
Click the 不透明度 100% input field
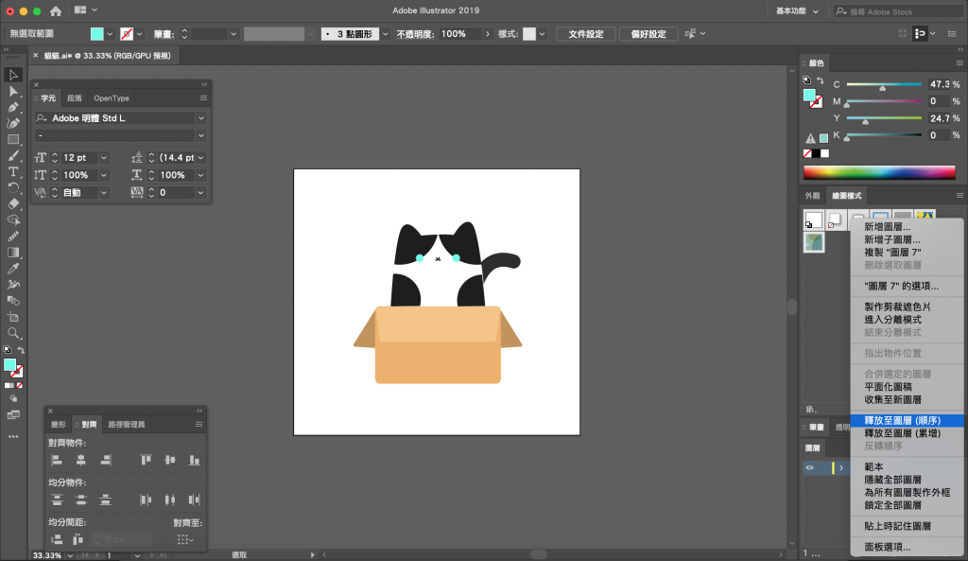pos(459,34)
